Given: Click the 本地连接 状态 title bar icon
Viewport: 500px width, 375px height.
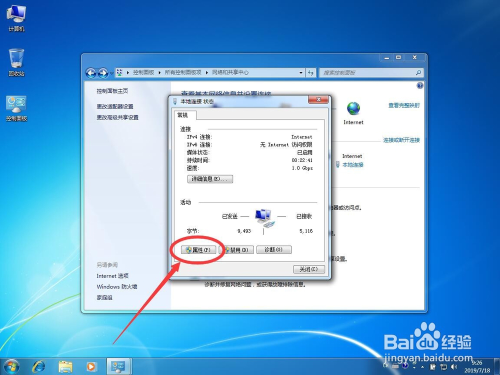Looking at the screenshot, I should point(174,101).
